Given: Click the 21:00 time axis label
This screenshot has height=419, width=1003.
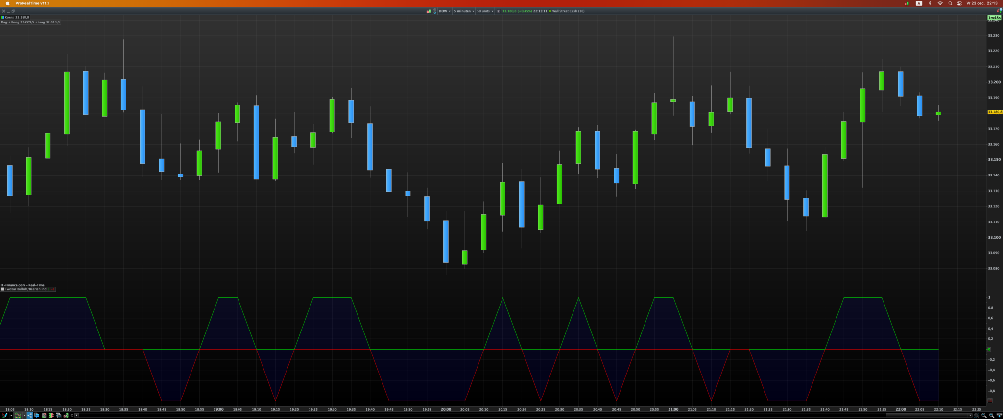Looking at the screenshot, I should 673,409.
